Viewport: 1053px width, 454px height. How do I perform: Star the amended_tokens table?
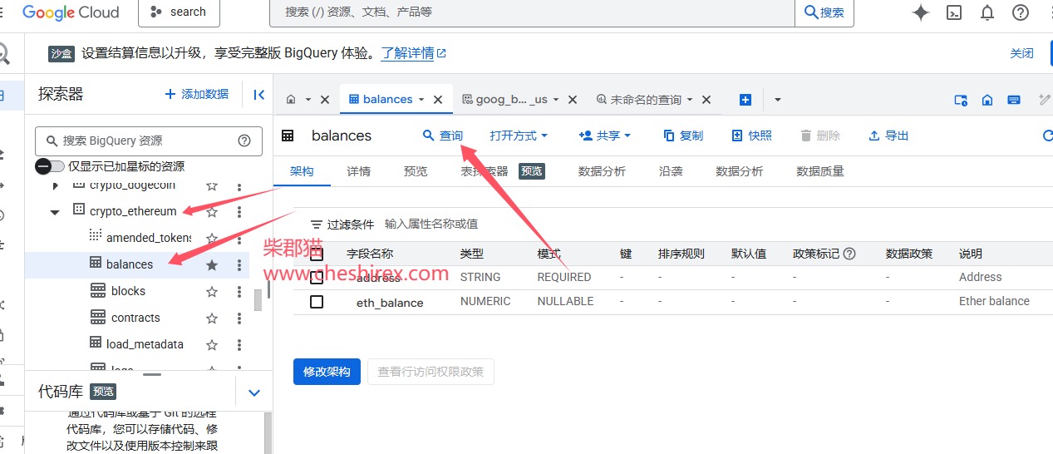point(212,238)
